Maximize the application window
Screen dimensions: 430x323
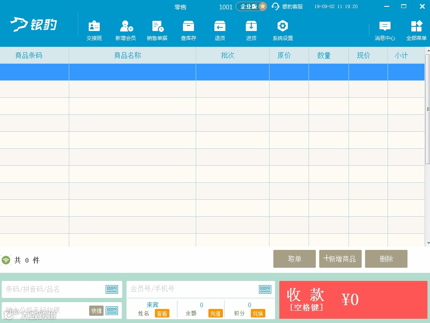point(404,6)
